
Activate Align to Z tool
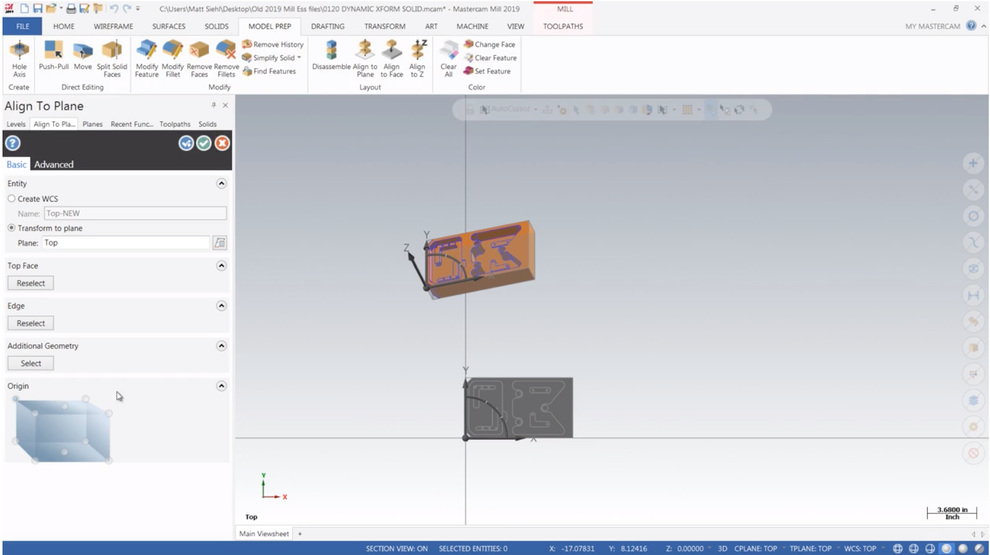point(417,58)
